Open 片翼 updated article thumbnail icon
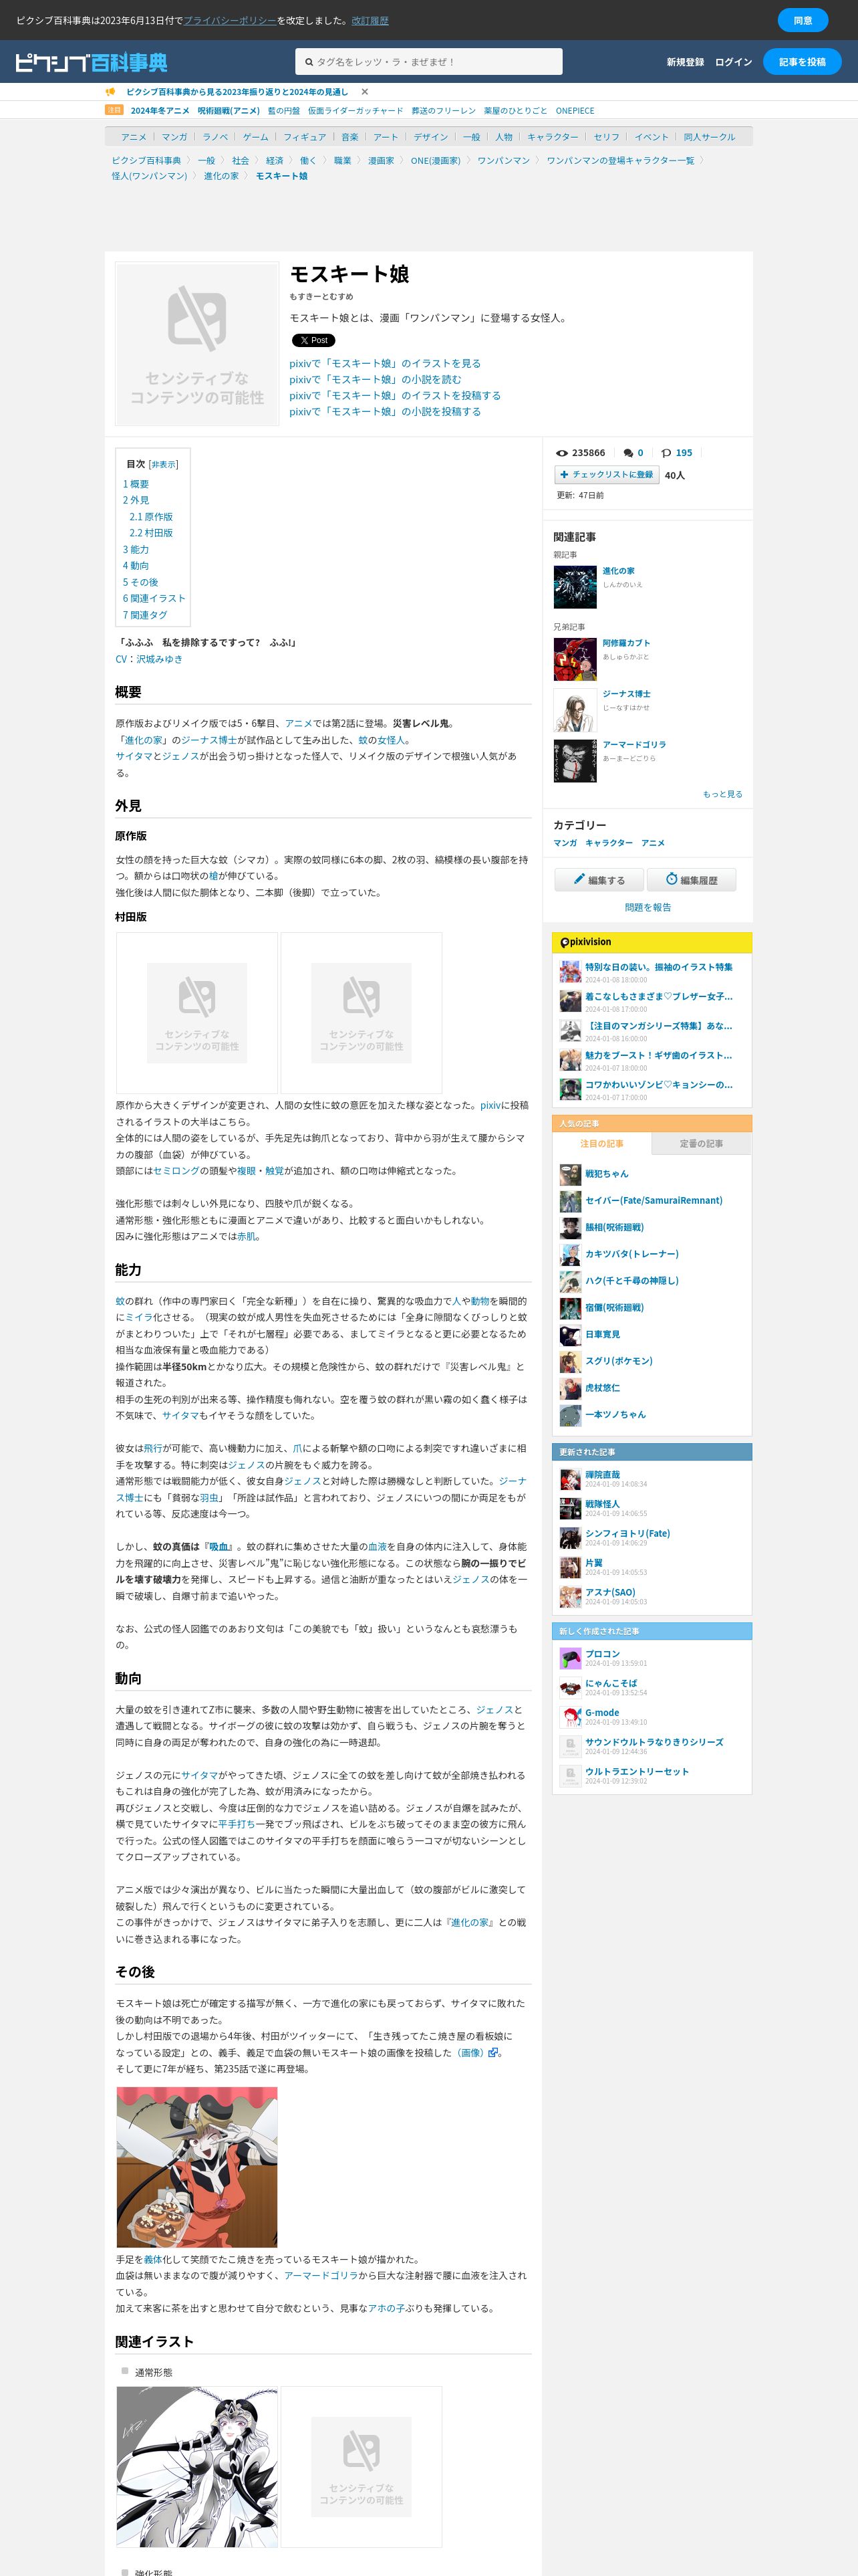Viewport: 858px width, 2576px height. (571, 1568)
